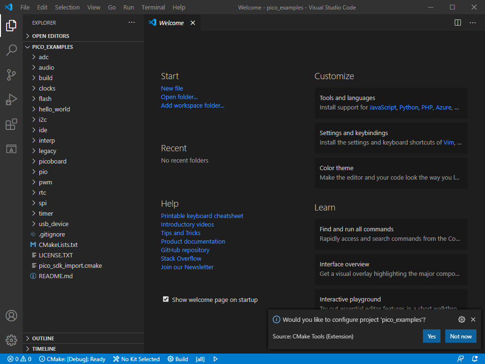Open notifications bell in status bar
Screen dimensions: 485x364
point(475,359)
